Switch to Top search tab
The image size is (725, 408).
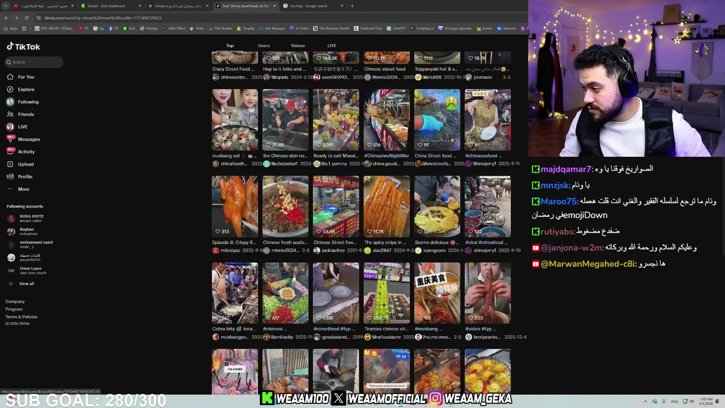(x=230, y=46)
